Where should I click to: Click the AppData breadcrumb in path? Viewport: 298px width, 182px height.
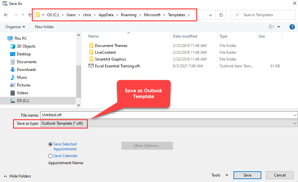106,15
